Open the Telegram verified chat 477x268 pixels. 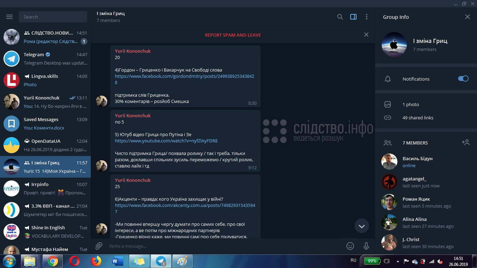45,59
